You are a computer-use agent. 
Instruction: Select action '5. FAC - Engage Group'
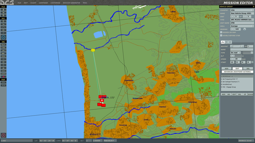point(237,87)
